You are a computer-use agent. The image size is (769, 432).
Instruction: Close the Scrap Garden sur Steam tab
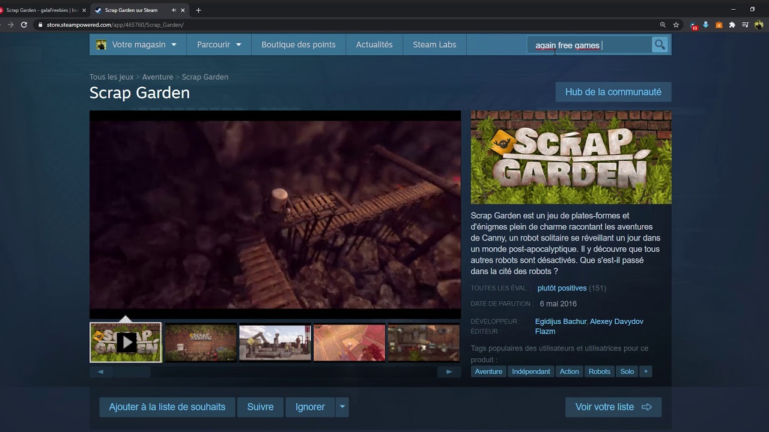point(183,10)
